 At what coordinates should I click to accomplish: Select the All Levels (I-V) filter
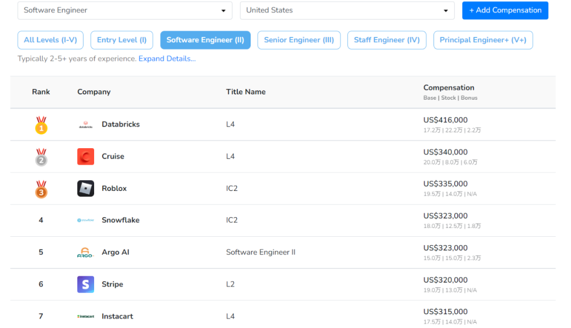50,40
